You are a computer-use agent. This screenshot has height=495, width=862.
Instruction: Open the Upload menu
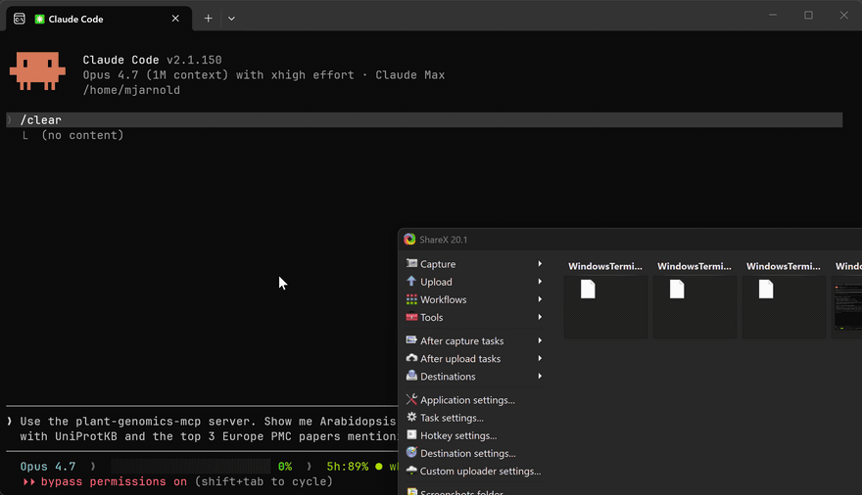click(x=474, y=282)
